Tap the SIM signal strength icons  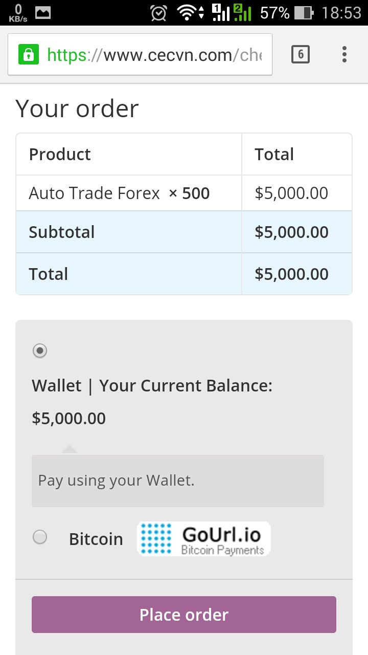232,13
